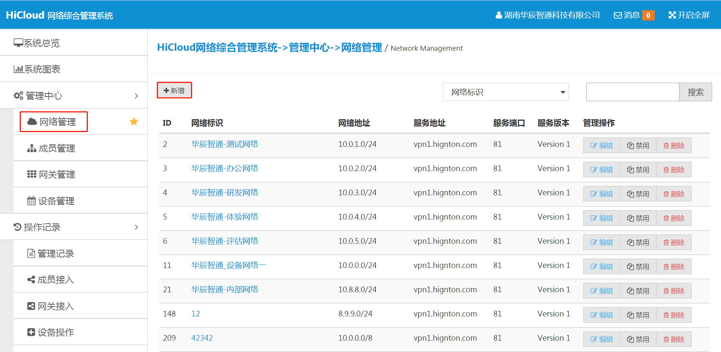Click inside the search input field

632,92
